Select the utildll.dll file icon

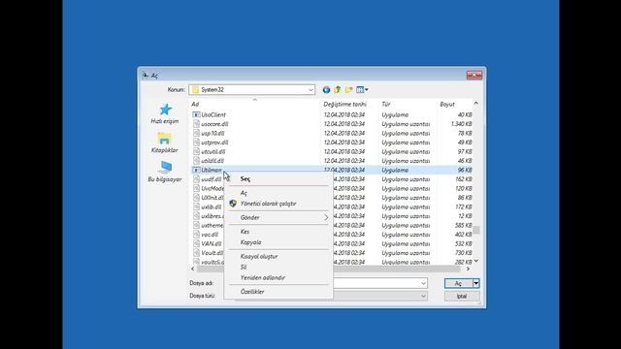196,161
